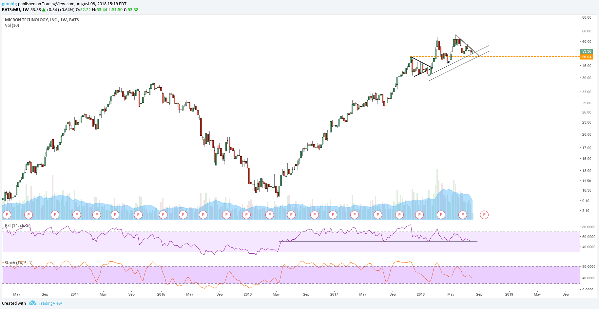Click the green 53.38 current price label
The width and height of the screenshot is (599, 309).
click(586, 51)
